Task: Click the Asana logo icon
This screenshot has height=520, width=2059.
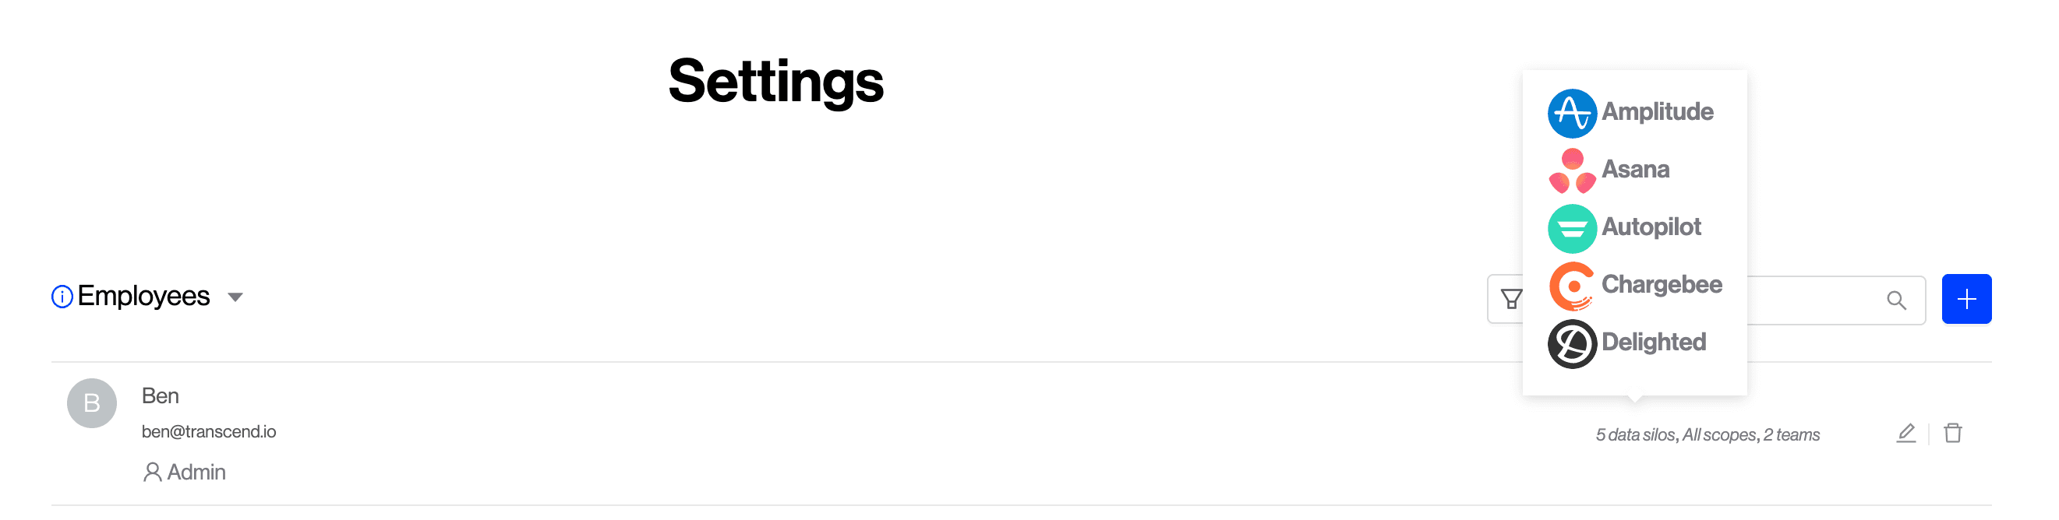Action: coord(1571,171)
